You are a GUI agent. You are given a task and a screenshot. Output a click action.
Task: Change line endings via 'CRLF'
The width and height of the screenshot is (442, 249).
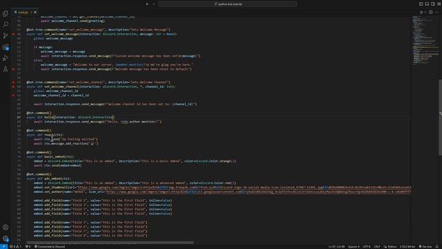point(377,246)
